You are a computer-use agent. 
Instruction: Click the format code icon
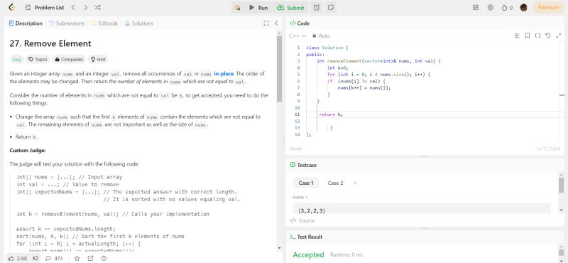[x=517, y=36]
